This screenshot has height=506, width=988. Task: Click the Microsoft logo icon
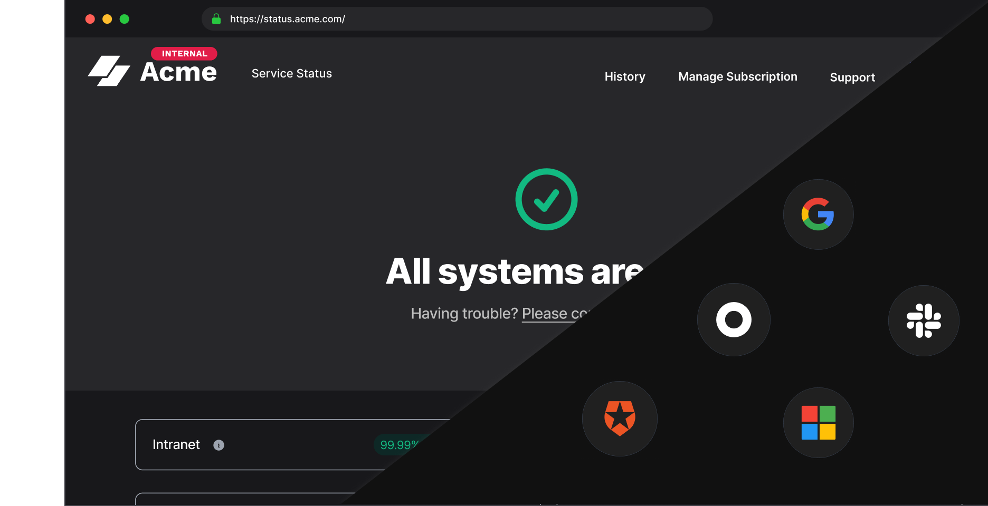(818, 423)
